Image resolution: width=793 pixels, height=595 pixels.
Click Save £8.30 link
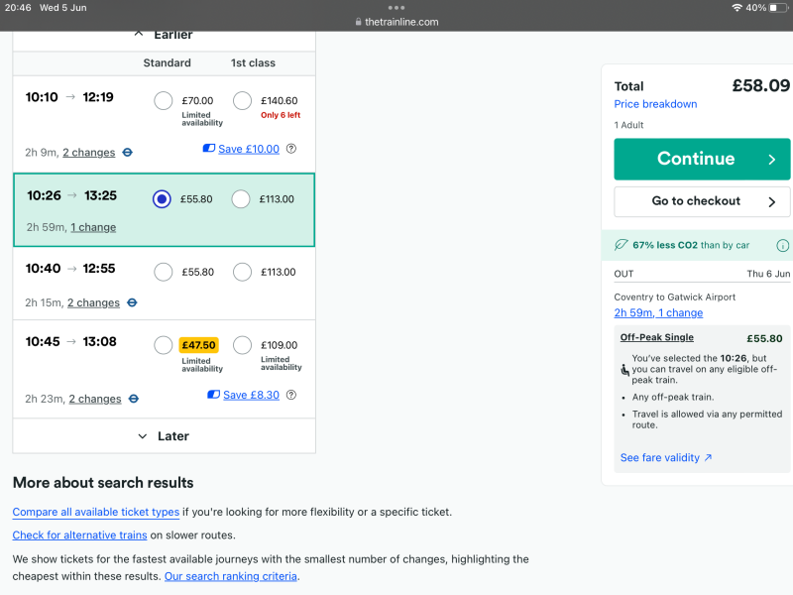coord(252,395)
